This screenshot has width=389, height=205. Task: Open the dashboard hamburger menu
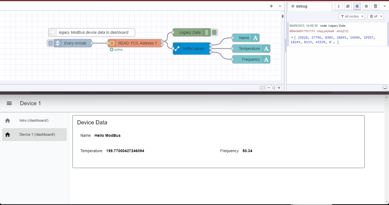coord(9,103)
